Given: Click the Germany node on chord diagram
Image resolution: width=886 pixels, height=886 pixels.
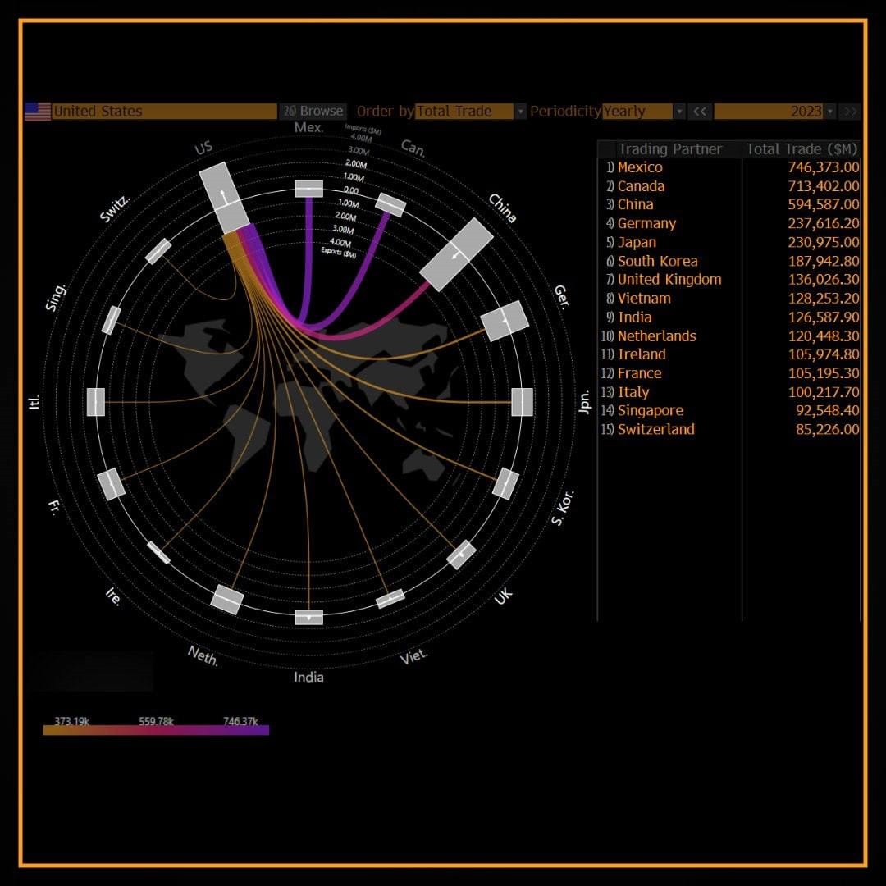Looking at the screenshot, I should (x=505, y=322).
